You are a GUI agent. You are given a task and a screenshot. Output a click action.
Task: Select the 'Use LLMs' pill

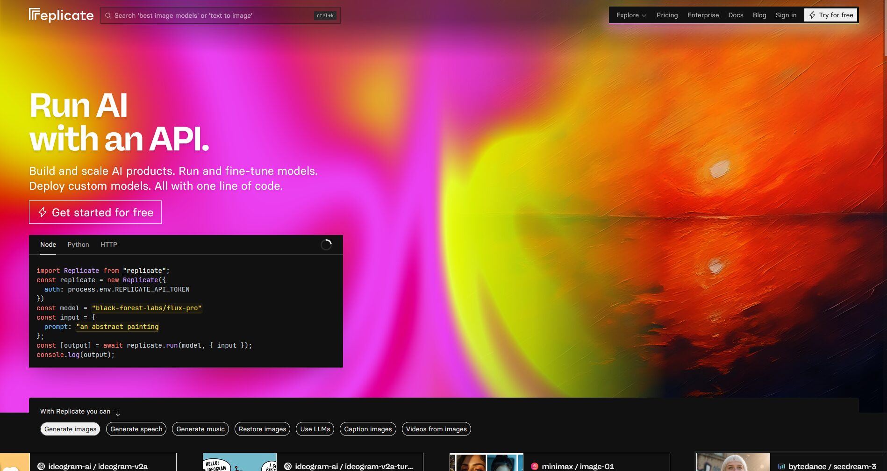click(315, 429)
